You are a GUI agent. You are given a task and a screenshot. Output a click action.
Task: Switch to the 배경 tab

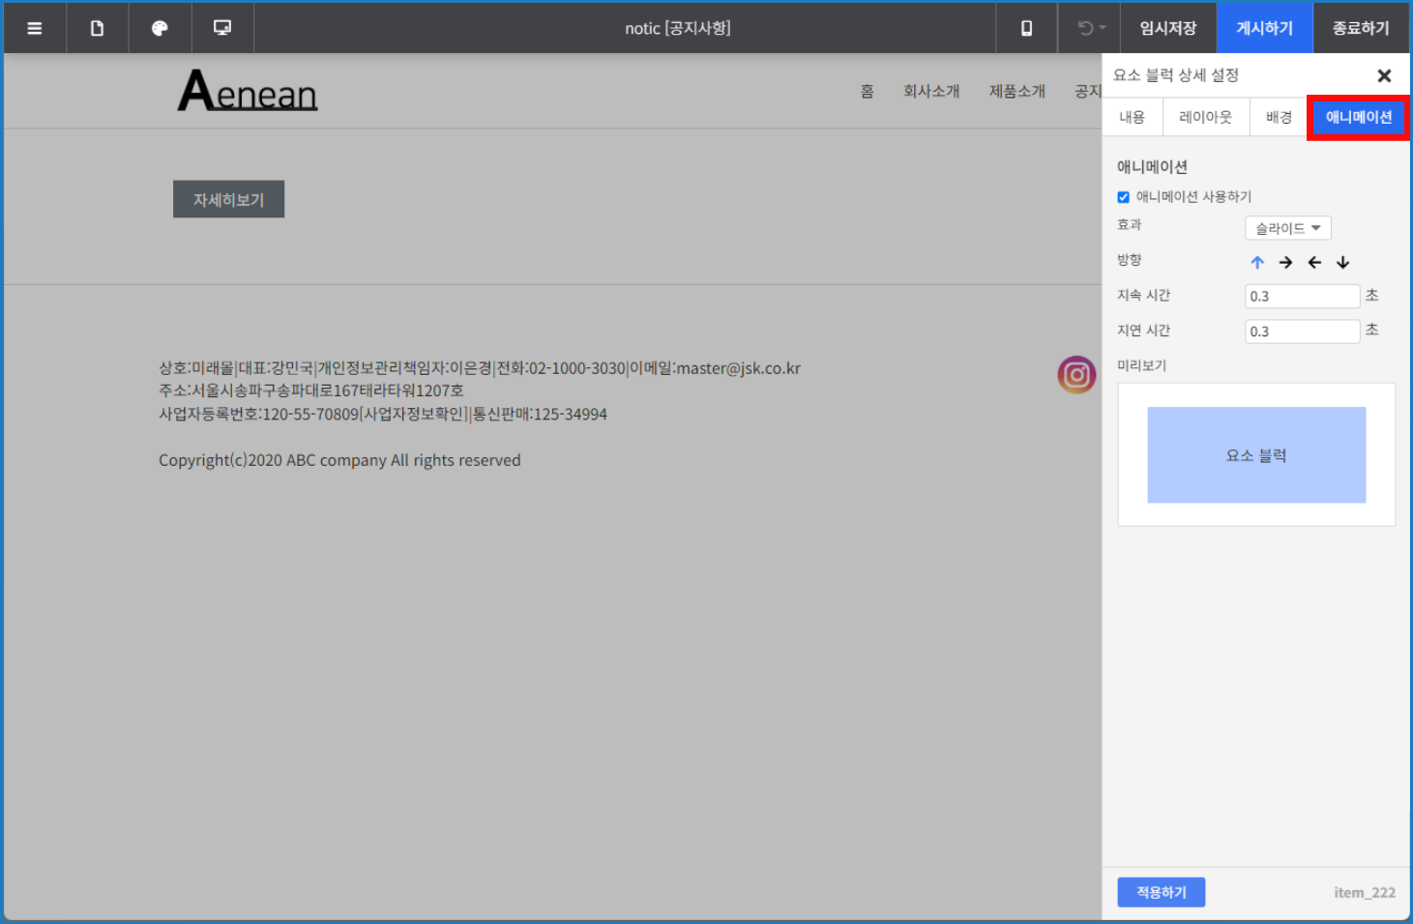1279,117
